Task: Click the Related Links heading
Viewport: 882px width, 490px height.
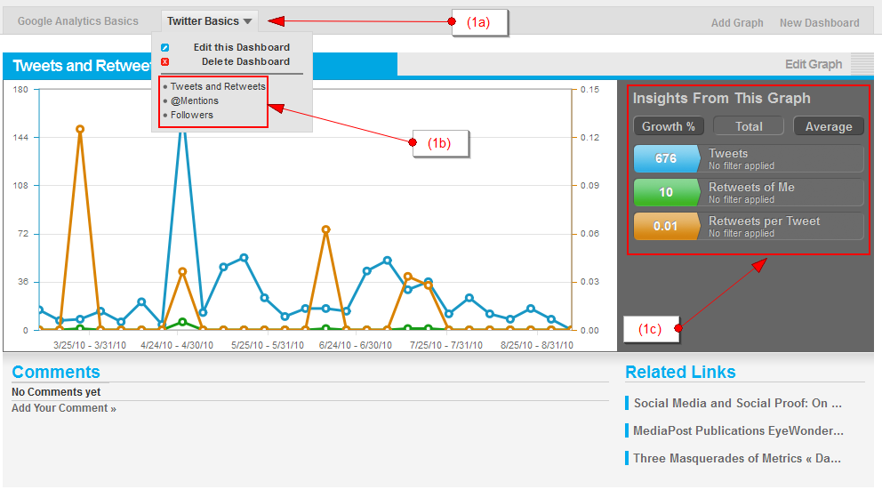Action: tap(680, 372)
